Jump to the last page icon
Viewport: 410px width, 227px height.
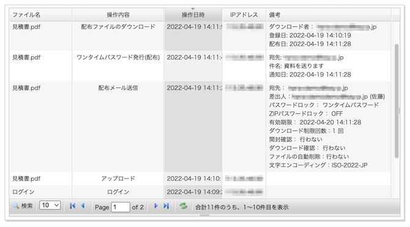tap(166, 206)
